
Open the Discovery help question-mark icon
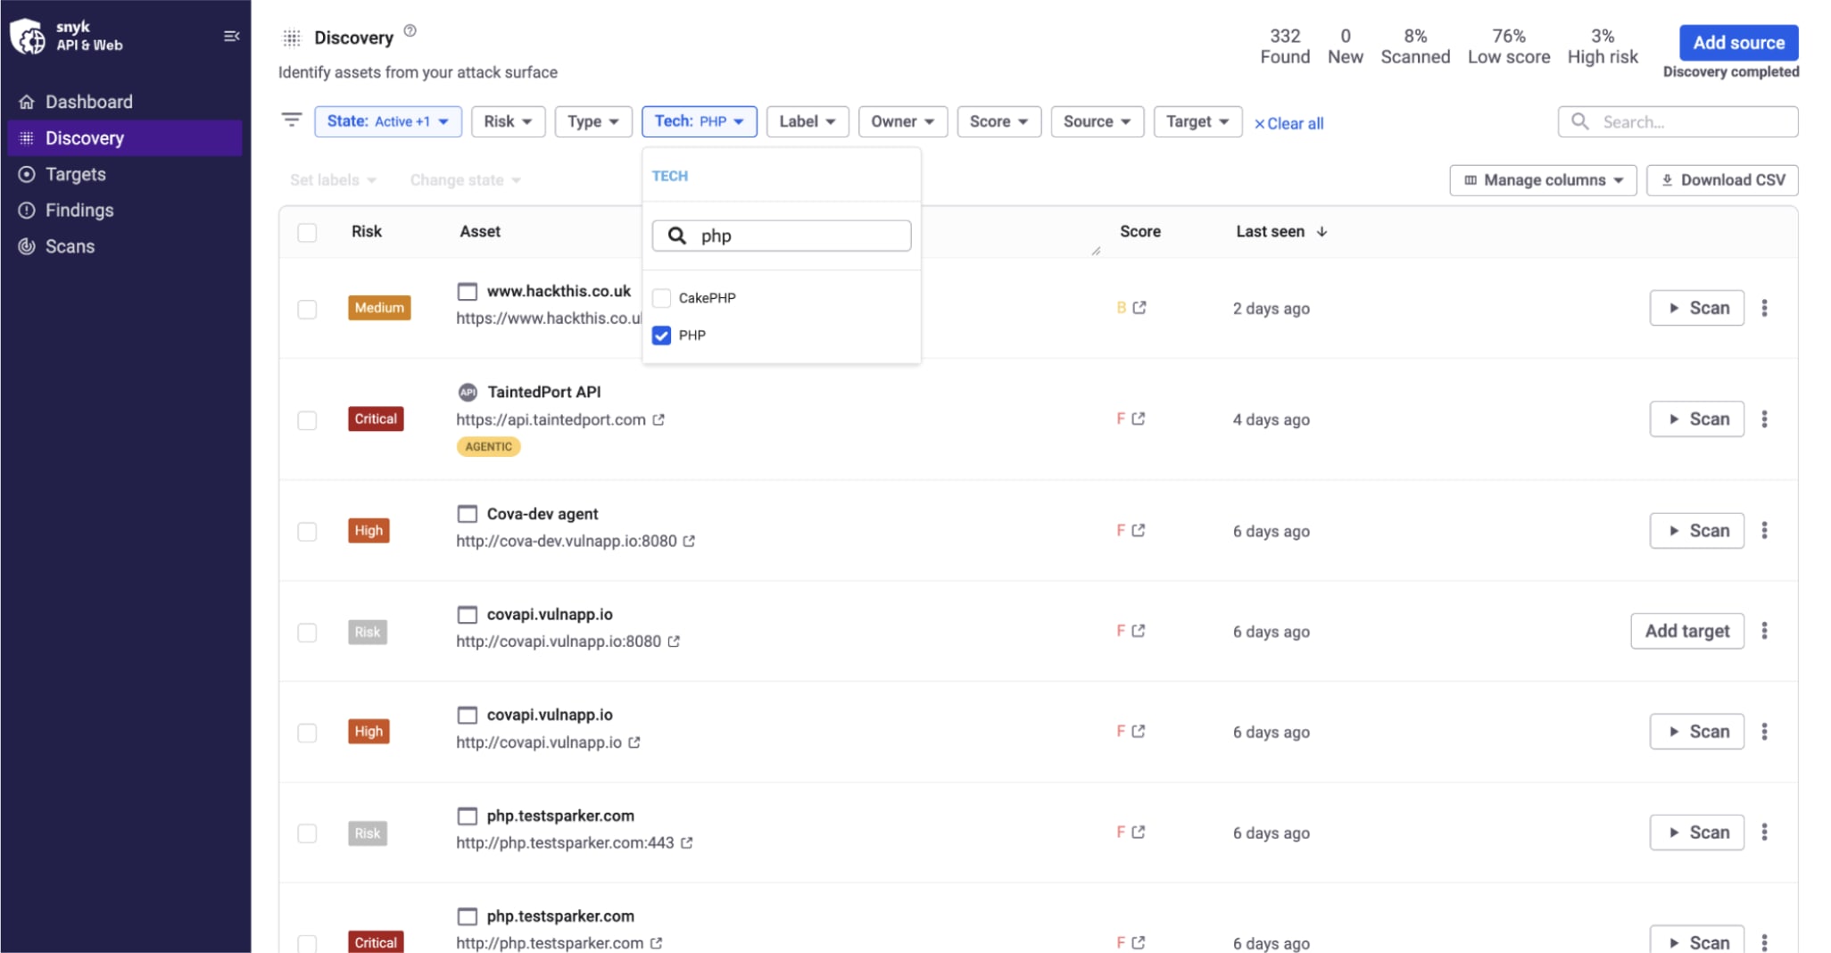click(x=410, y=30)
